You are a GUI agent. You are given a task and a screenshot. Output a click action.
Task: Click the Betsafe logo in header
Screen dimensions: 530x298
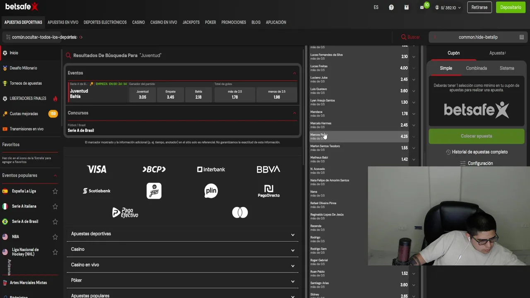point(22,6)
